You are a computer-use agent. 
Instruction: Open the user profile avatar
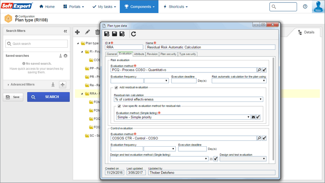(318, 7)
